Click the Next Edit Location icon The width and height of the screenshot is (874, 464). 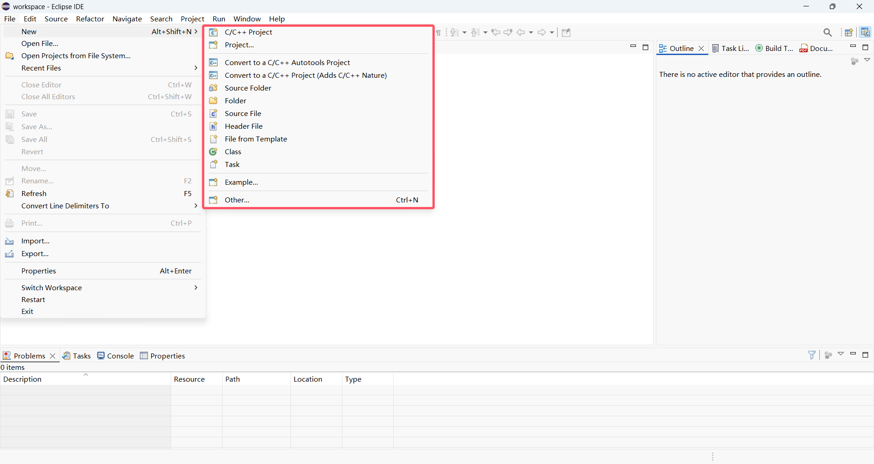tap(508, 32)
